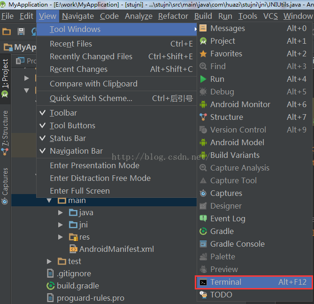Open the 1: Project side tab

(5, 78)
